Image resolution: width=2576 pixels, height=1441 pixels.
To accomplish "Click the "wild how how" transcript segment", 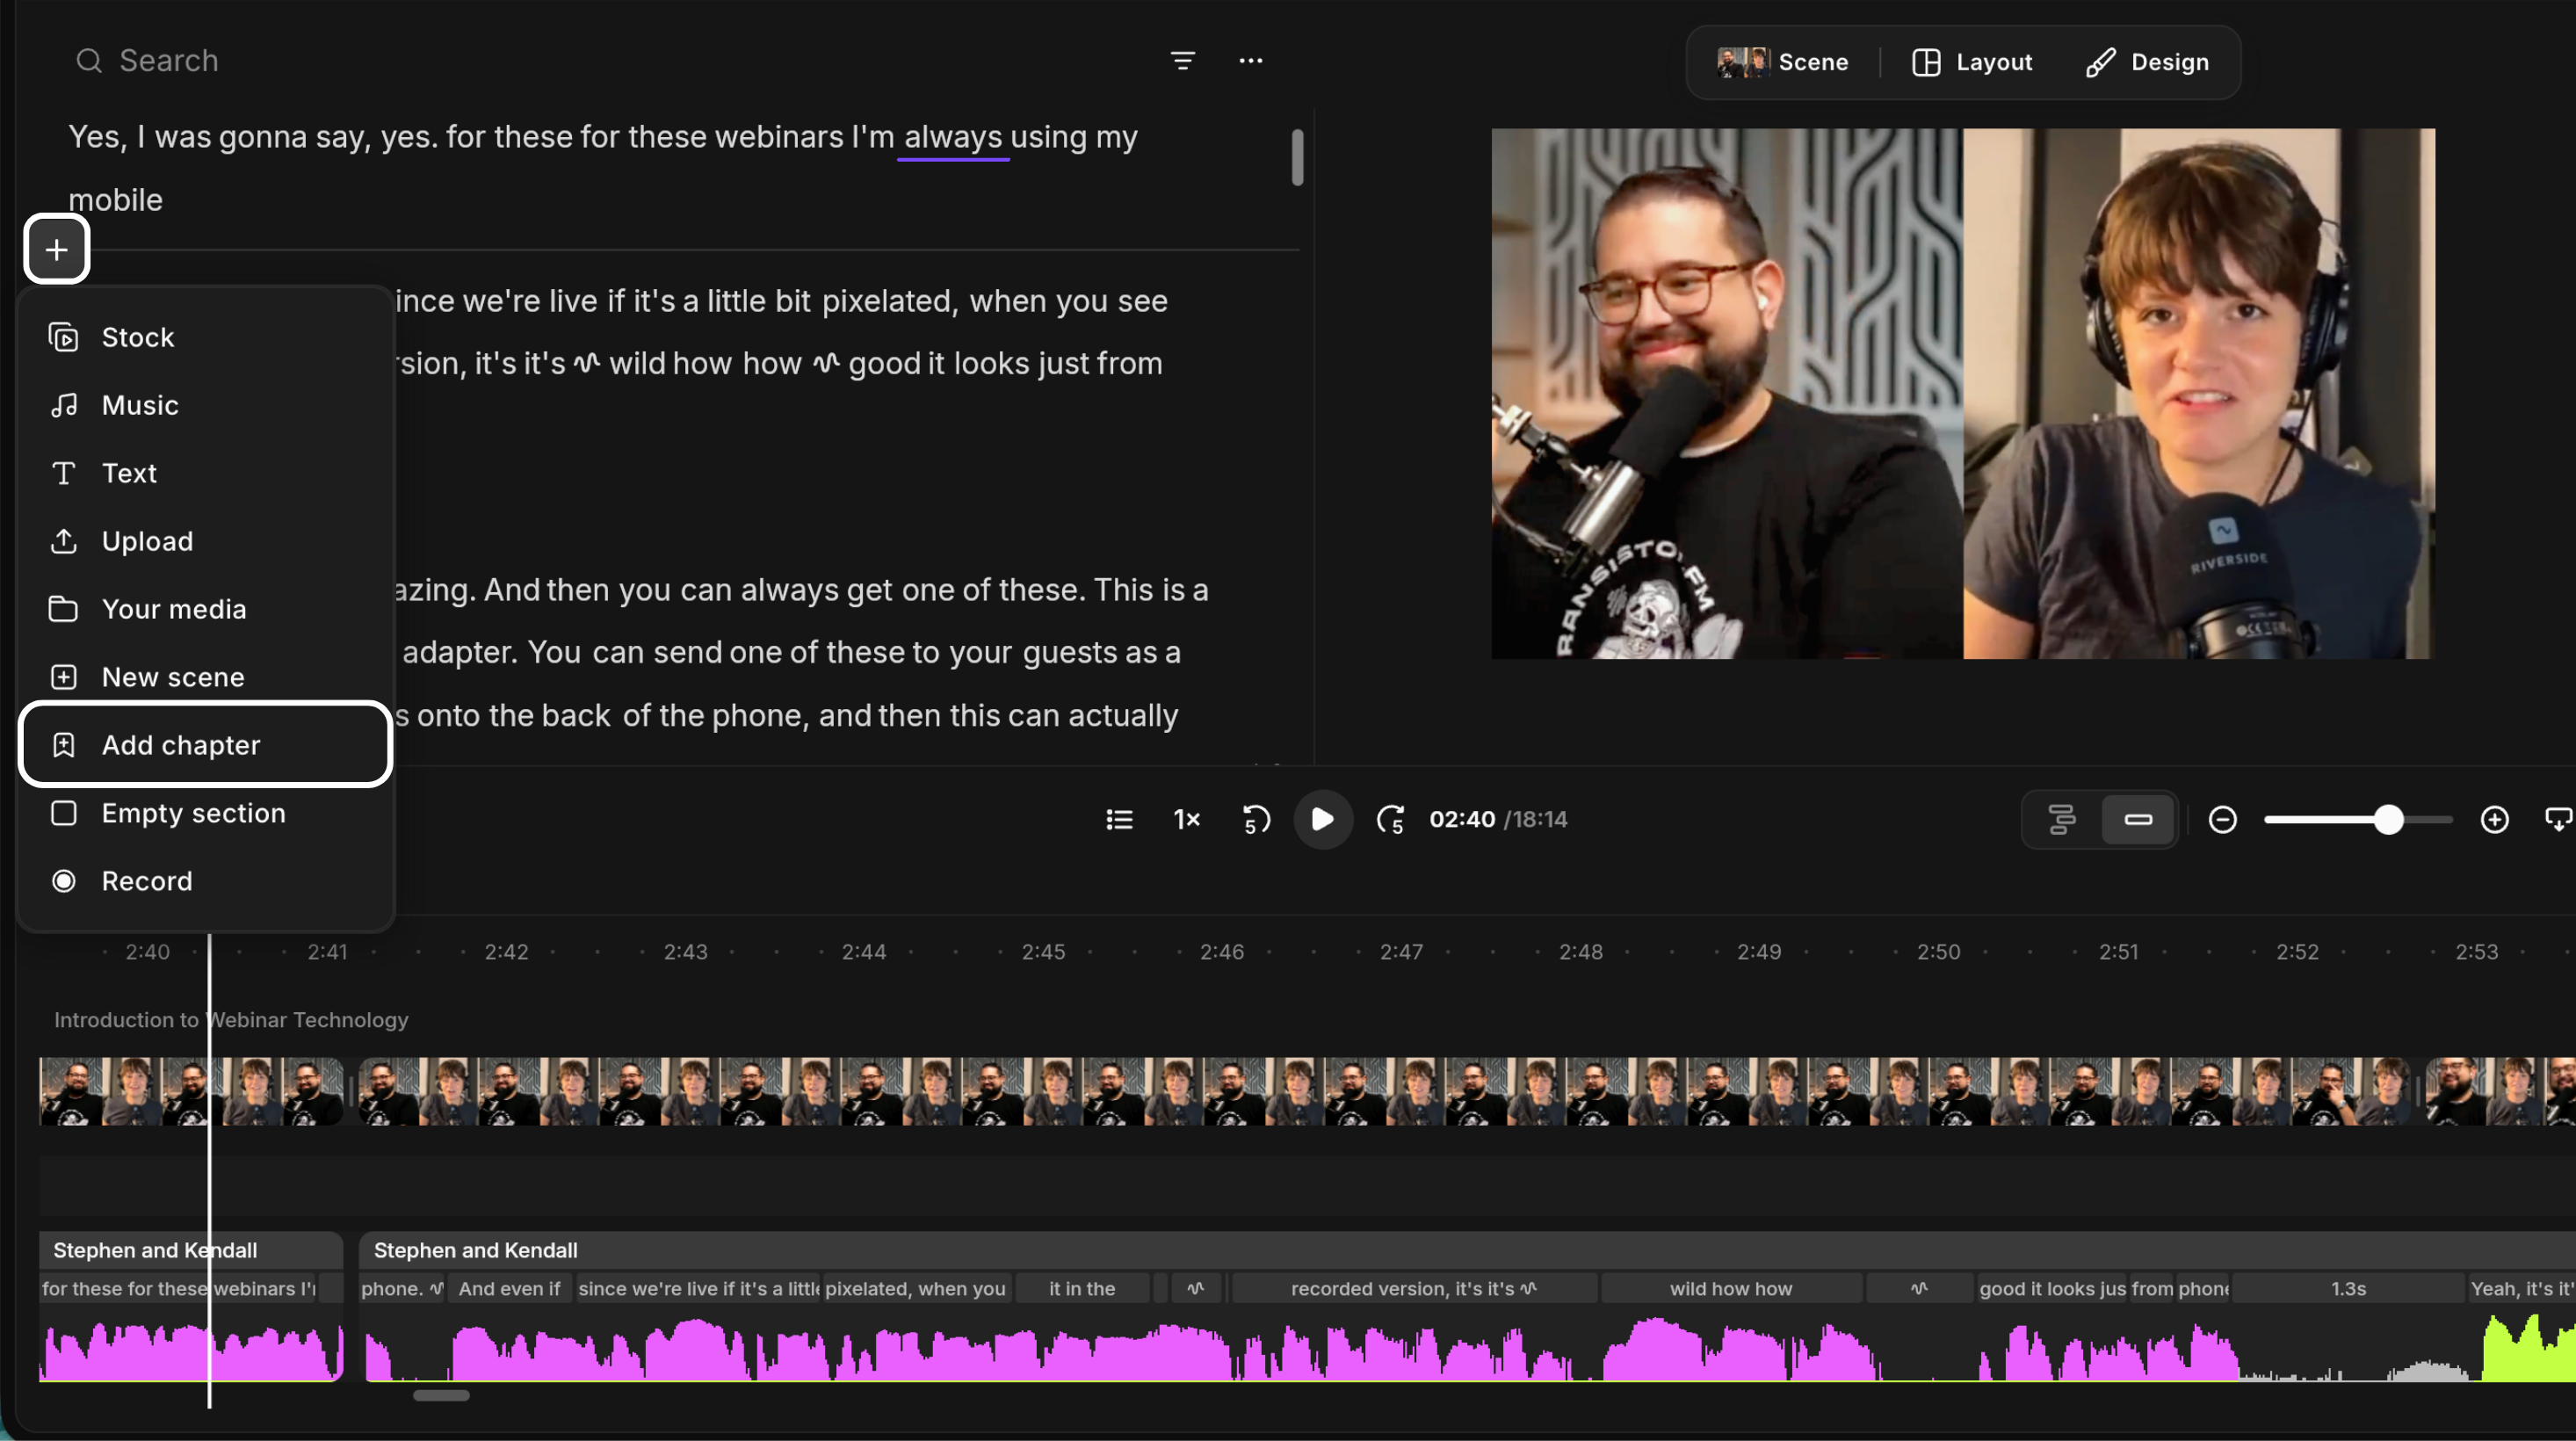I will tap(1731, 1289).
